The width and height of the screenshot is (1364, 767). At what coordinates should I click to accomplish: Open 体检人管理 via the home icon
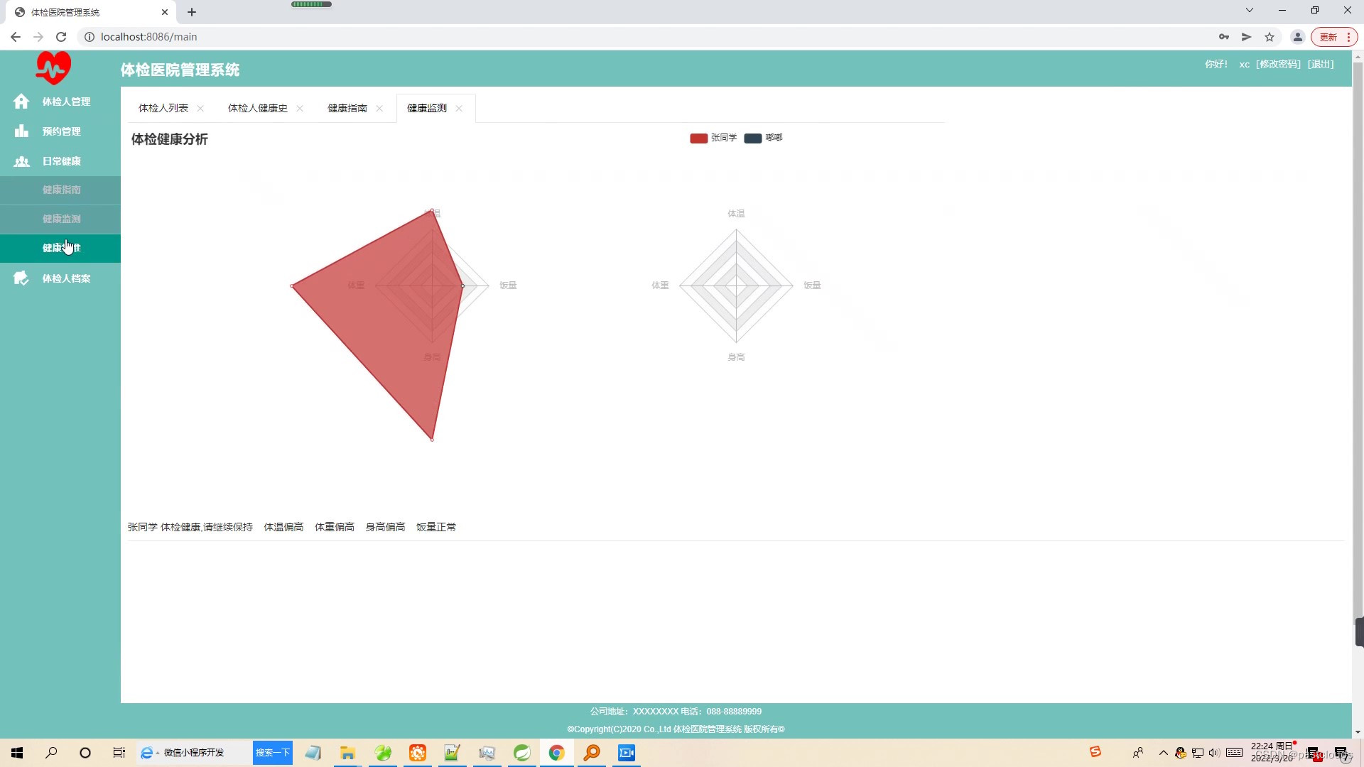(21, 102)
